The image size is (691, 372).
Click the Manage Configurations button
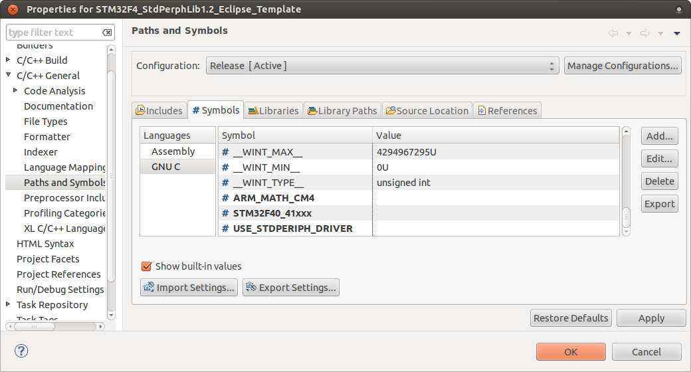623,66
